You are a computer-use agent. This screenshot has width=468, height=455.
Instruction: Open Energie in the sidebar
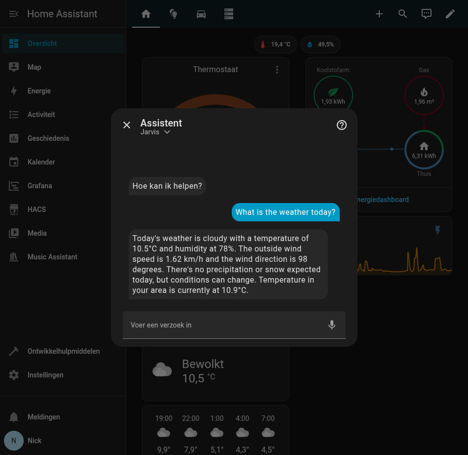pos(39,91)
